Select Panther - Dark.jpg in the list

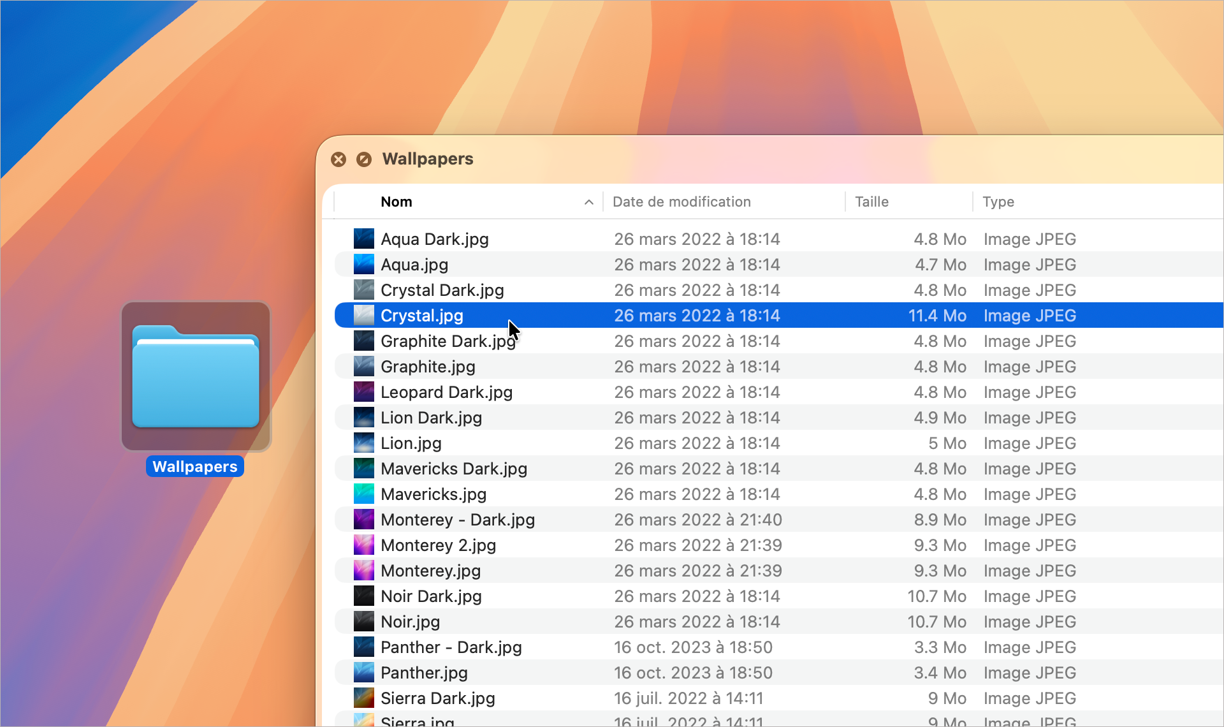[451, 647]
